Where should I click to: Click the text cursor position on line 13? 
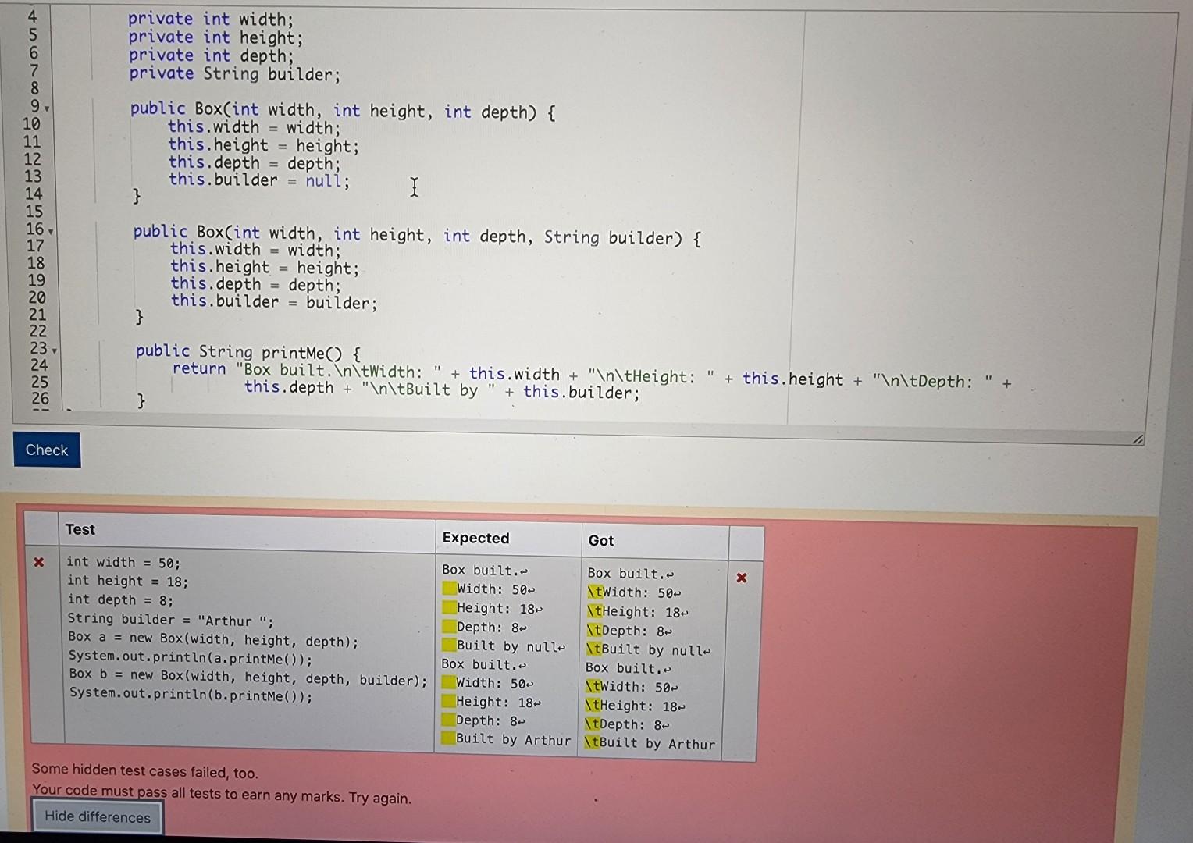coord(414,187)
